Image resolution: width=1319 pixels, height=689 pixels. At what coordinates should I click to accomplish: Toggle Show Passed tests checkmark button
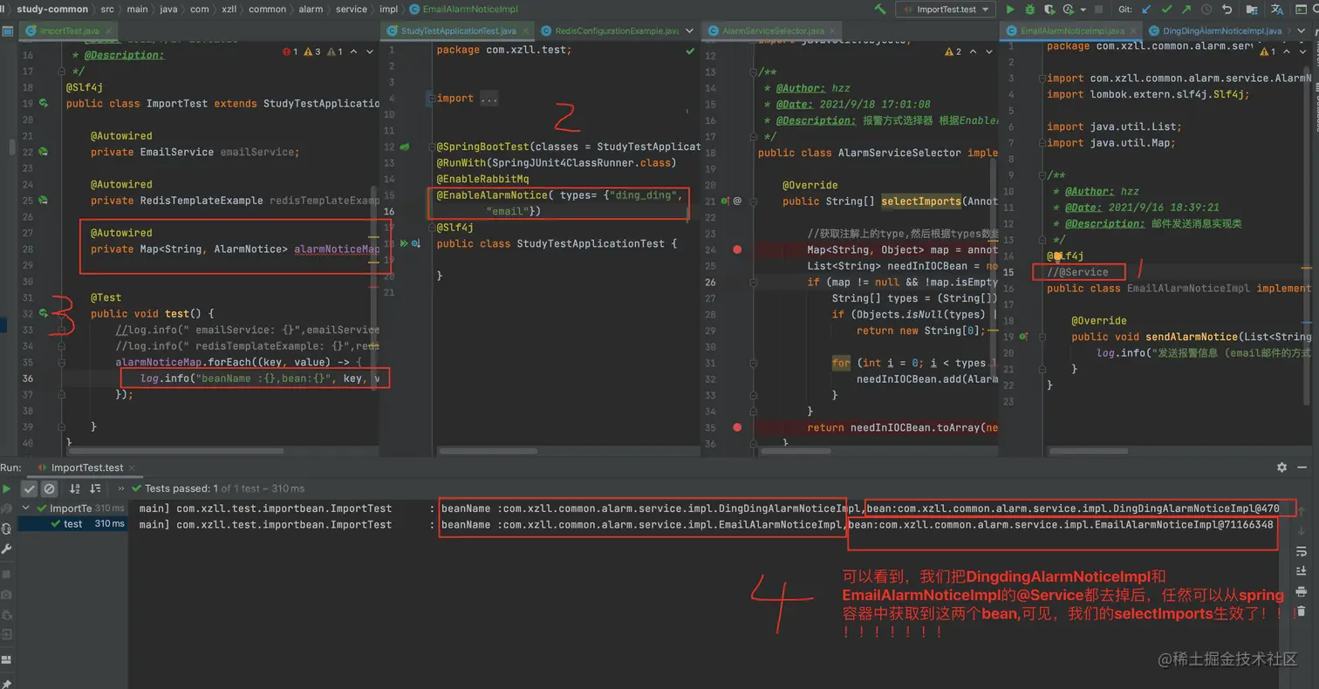(x=30, y=489)
